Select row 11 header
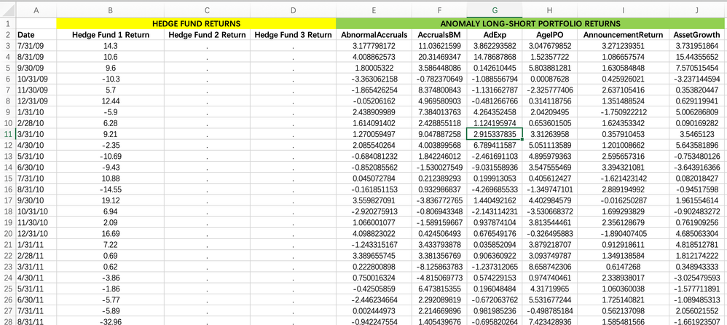Screen dimensions: 727x325 pyautogui.click(x=8, y=133)
